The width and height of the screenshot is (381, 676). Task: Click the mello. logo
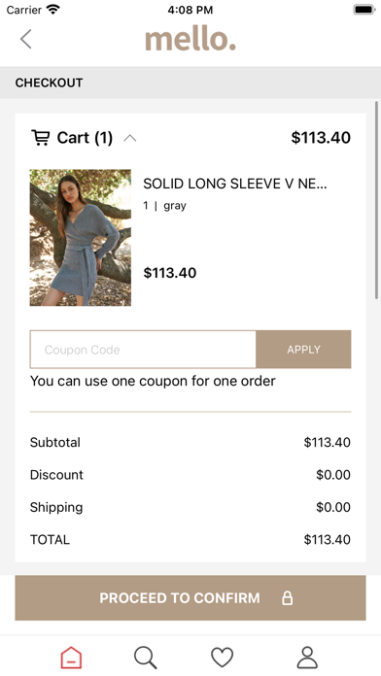(190, 39)
